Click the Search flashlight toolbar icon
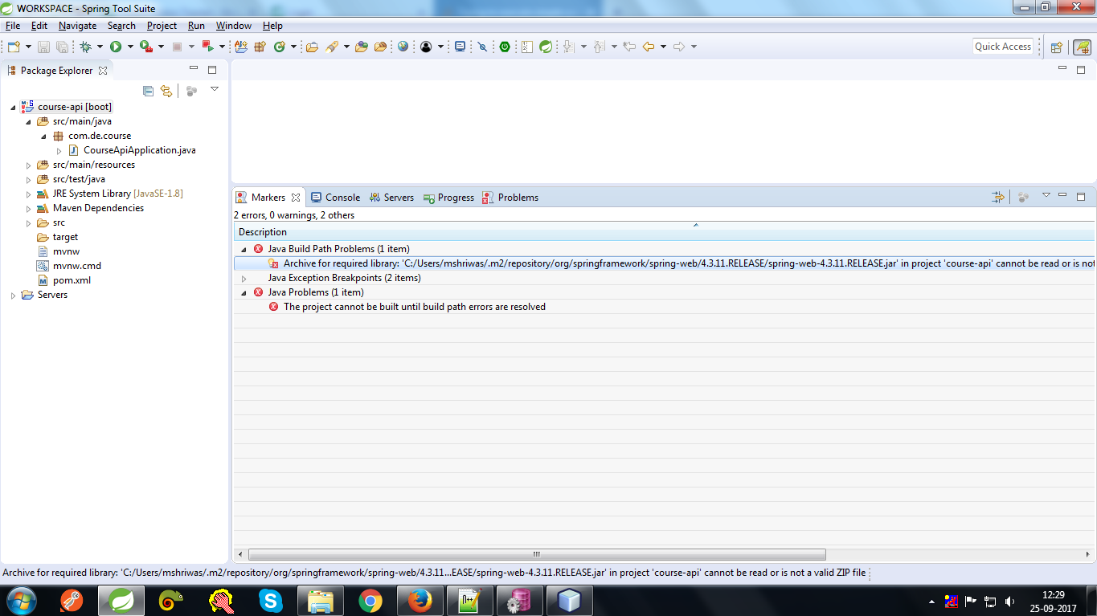 (333, 47)
